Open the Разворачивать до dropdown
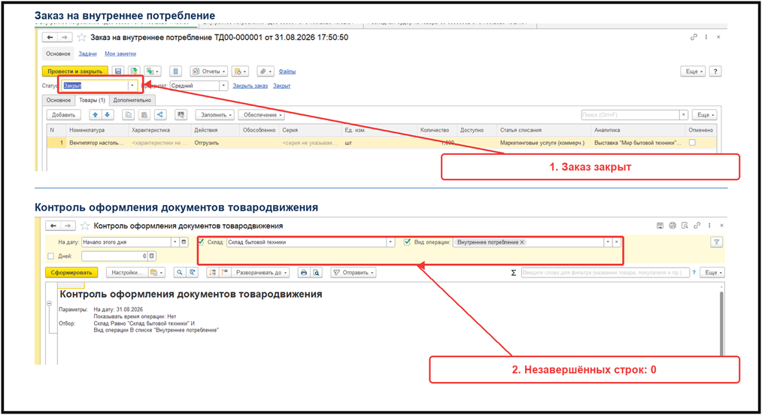 (x=262, y=273)
